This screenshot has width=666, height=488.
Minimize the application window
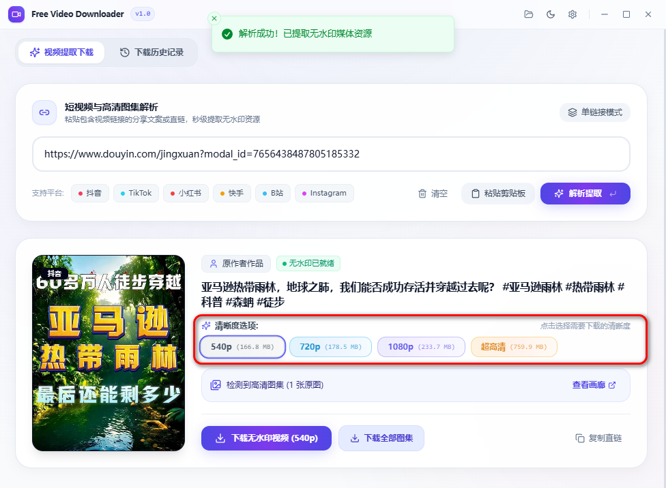(x=605, y=14)
